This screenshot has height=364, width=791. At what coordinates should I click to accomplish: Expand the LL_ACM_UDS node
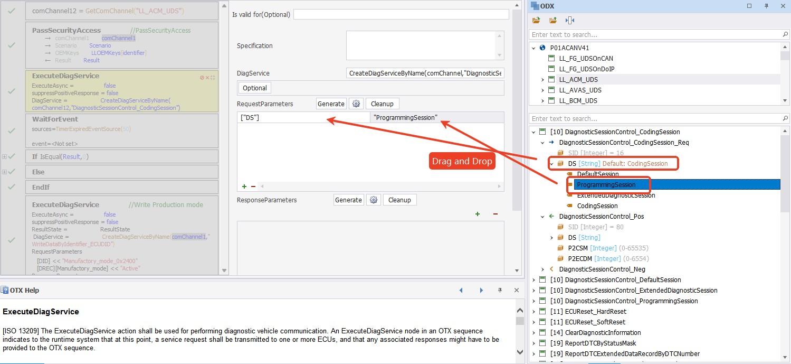pyautogui.click(x=543, y=79)
